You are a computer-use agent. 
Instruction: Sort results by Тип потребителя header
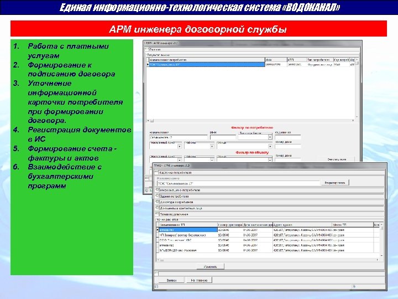320,60
